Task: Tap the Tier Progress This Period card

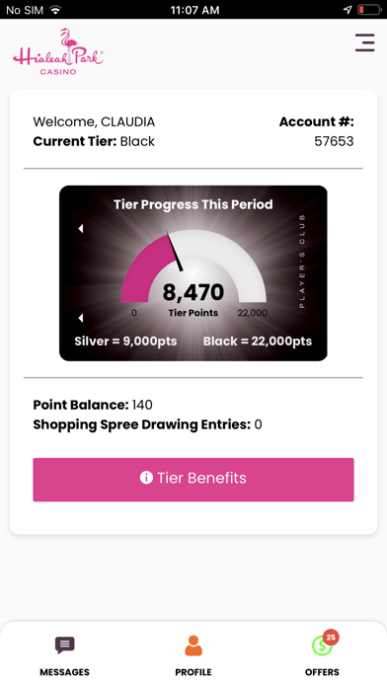Action: (x=193, y=273)
